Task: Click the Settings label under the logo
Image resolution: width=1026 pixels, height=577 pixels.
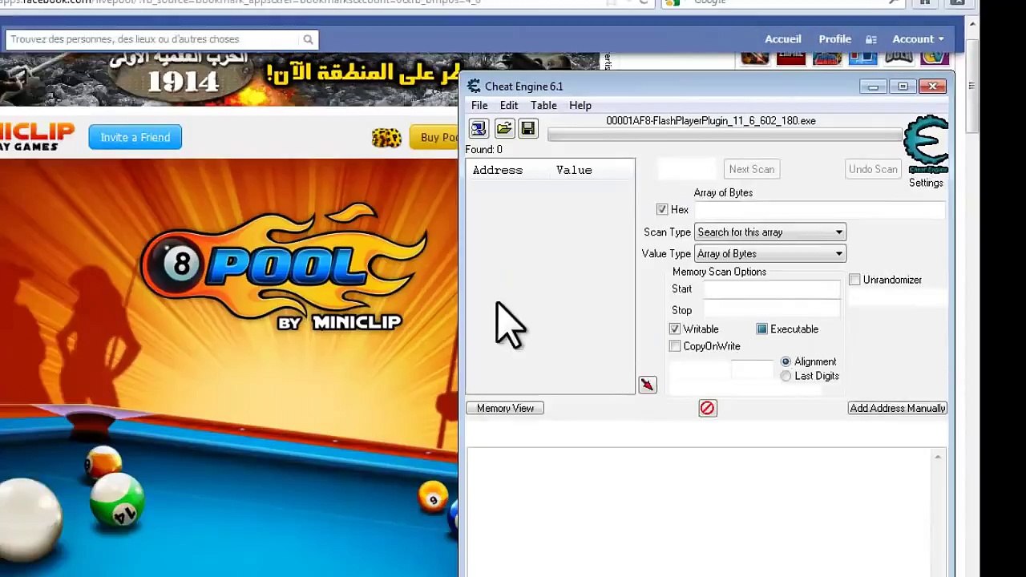Action: point(926,183)
